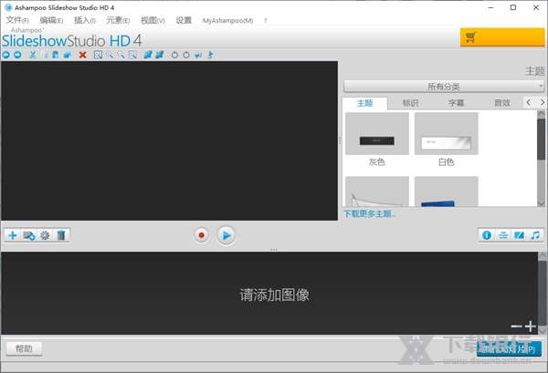The width and height of the screenshot is (548, 373).
Task: Switch to the 字幕 tab
Action: click(456, 103)
